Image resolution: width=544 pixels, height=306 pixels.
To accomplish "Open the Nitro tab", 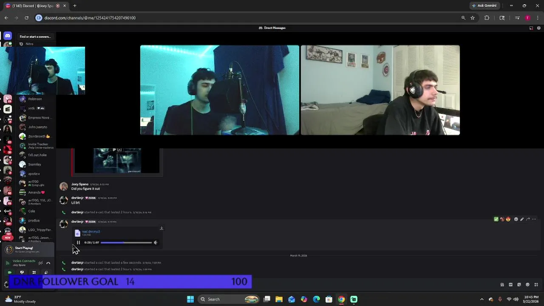I will pyautogui.click(x=29, y=44).
